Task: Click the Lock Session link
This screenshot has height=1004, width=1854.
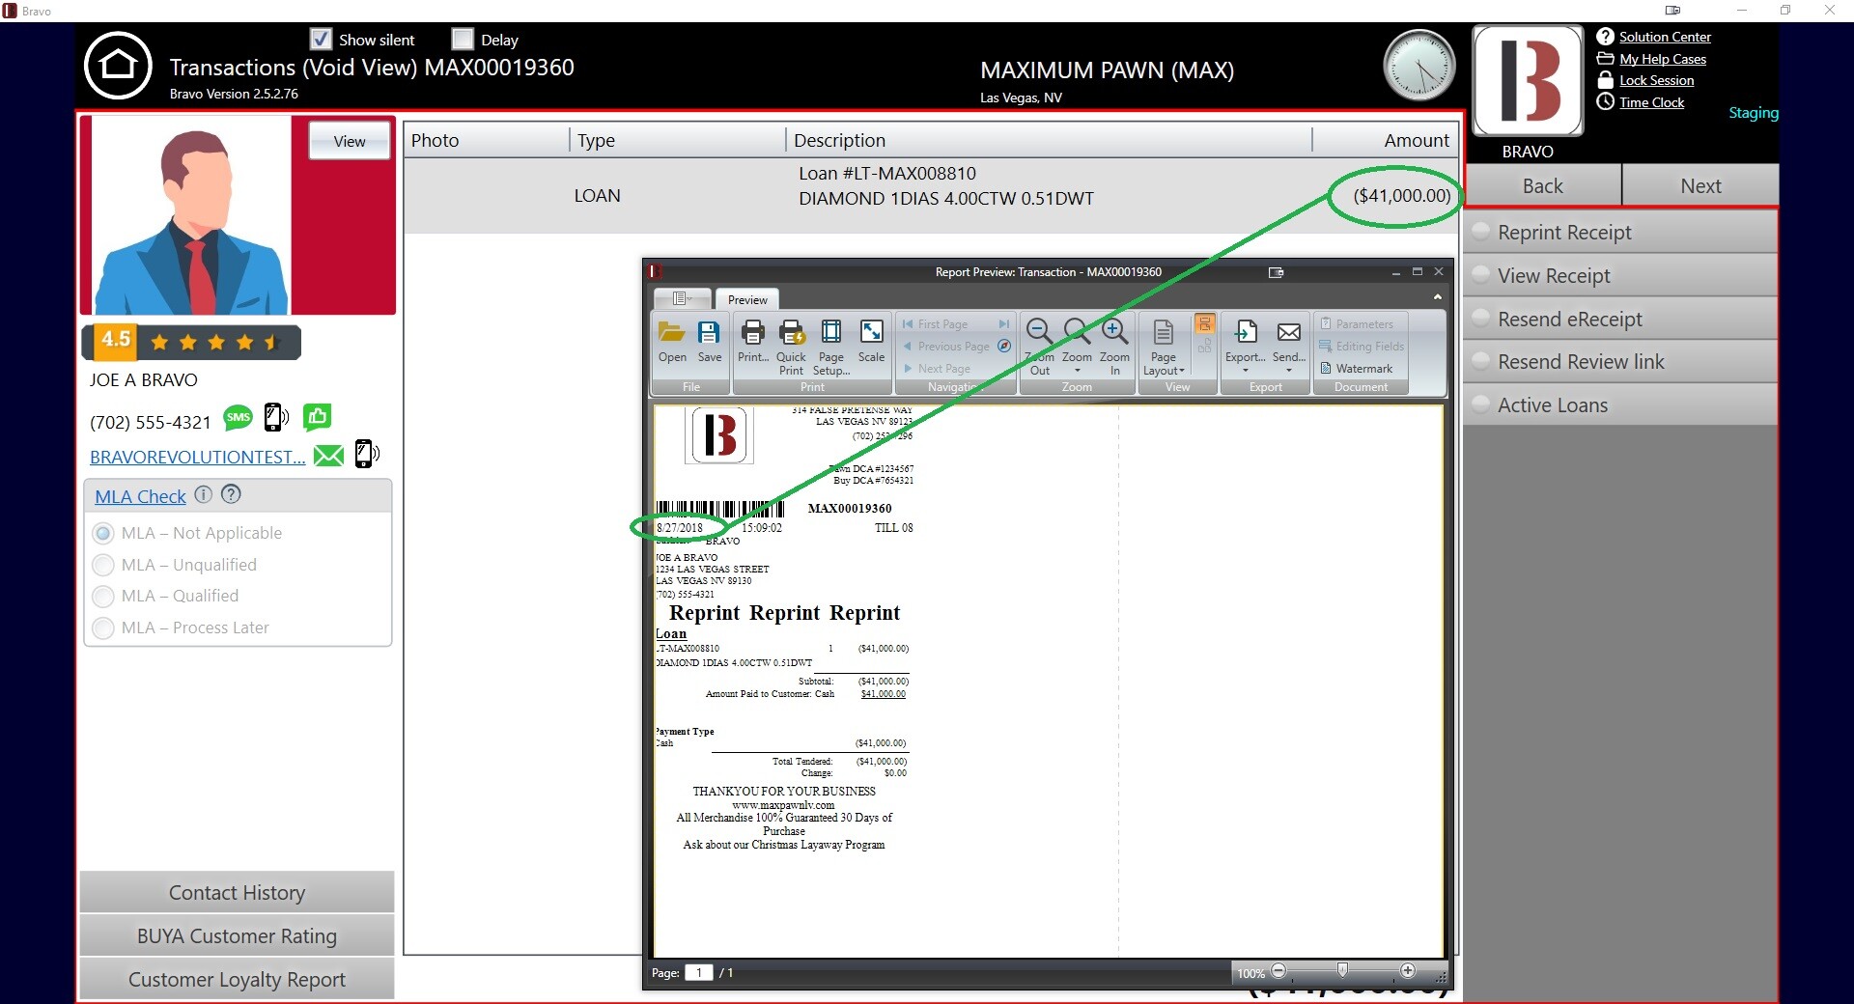Action: [1657, 80]
